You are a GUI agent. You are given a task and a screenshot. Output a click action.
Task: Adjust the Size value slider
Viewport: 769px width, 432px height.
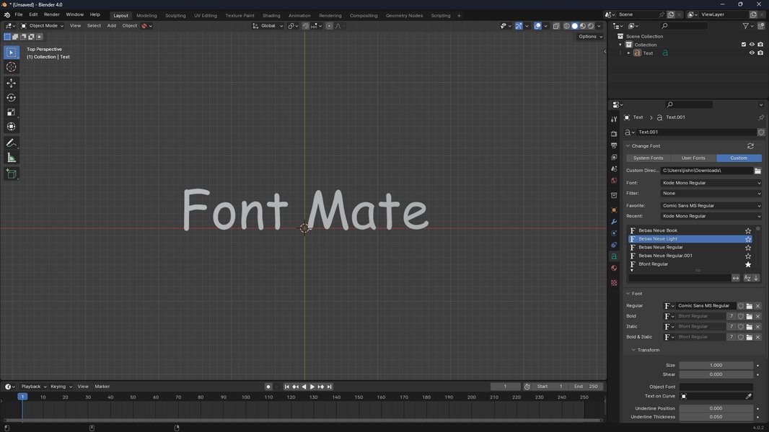pyautogui.click(x=716, y=366)
